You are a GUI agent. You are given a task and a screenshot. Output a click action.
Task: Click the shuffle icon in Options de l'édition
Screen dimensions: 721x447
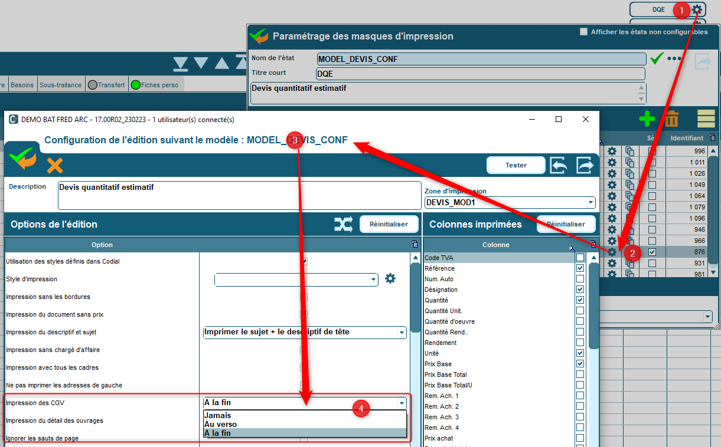pyautogui.click(x=343, y=224)
